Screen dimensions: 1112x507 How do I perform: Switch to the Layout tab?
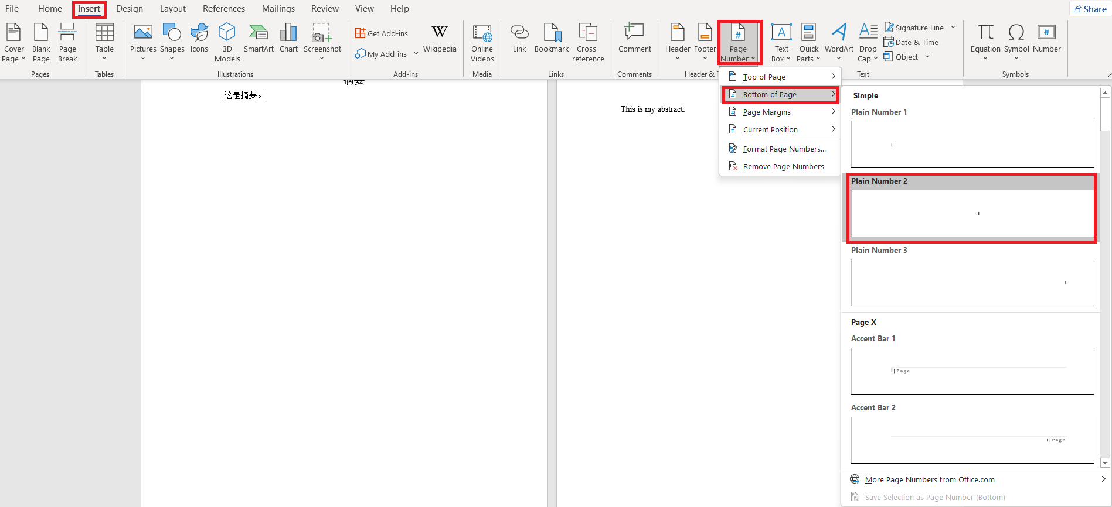pos(173,9)
